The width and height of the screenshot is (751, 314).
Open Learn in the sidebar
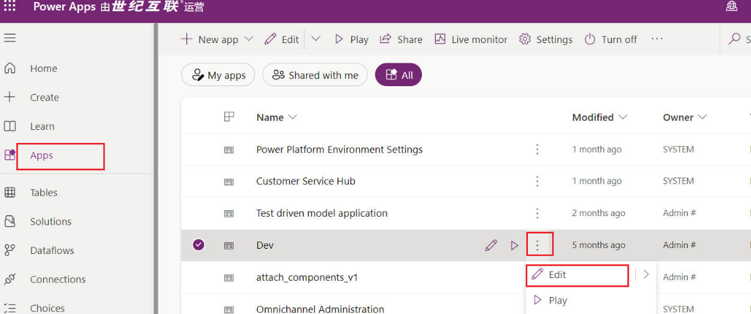42,127
